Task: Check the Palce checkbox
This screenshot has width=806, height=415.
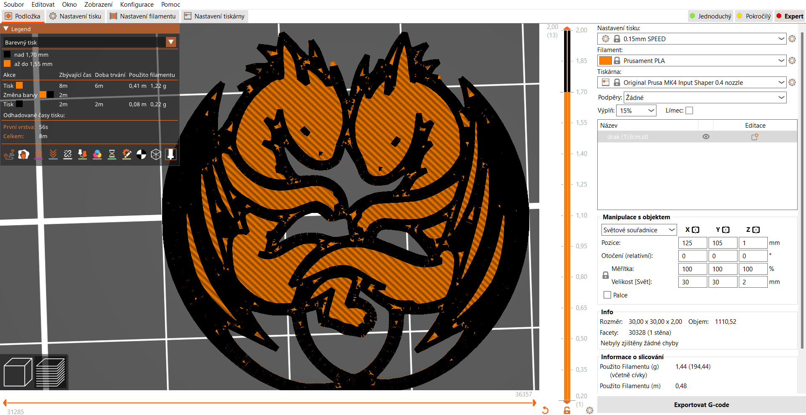Action: pyautogui.click(x=607, y=295)
